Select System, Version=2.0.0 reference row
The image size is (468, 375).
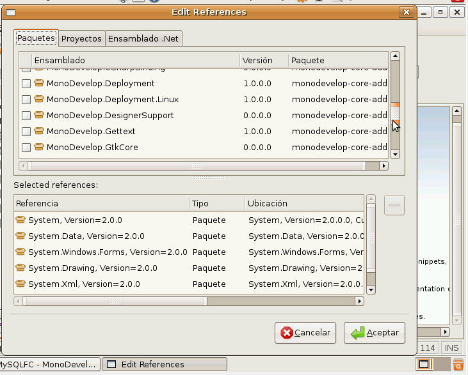tap(189, 220)
